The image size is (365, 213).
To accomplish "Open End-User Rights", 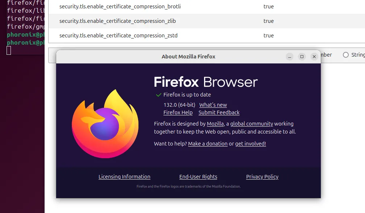I will coord(198,177).
